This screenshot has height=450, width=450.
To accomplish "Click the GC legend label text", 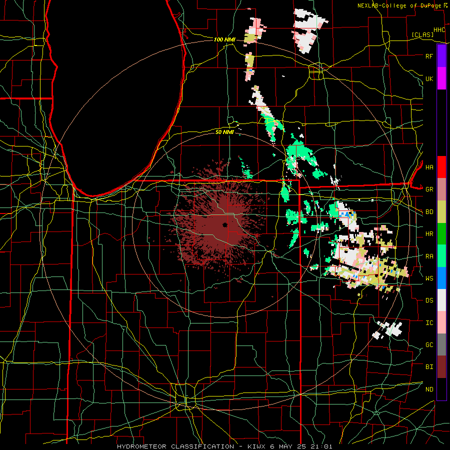I will coord(429,345).
